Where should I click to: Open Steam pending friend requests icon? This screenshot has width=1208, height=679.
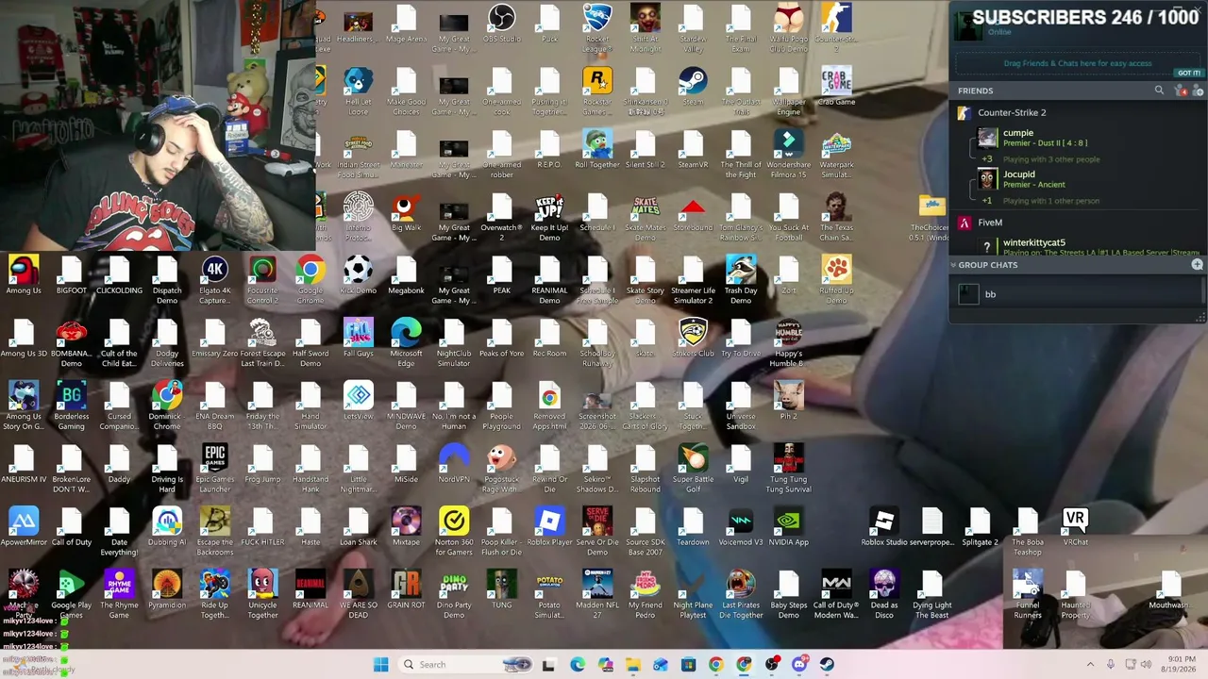[1180, 91]
